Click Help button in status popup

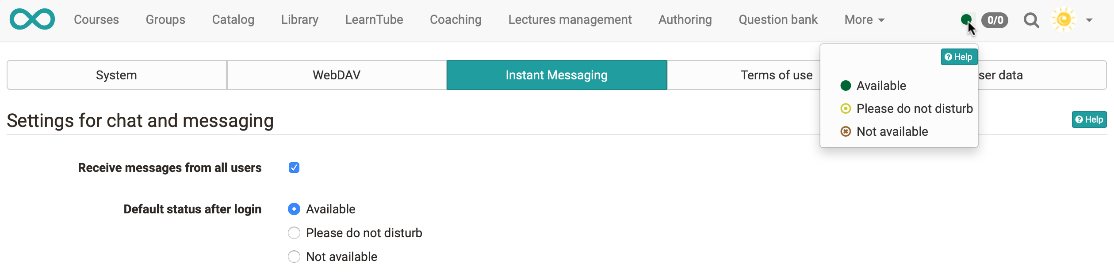959,57
